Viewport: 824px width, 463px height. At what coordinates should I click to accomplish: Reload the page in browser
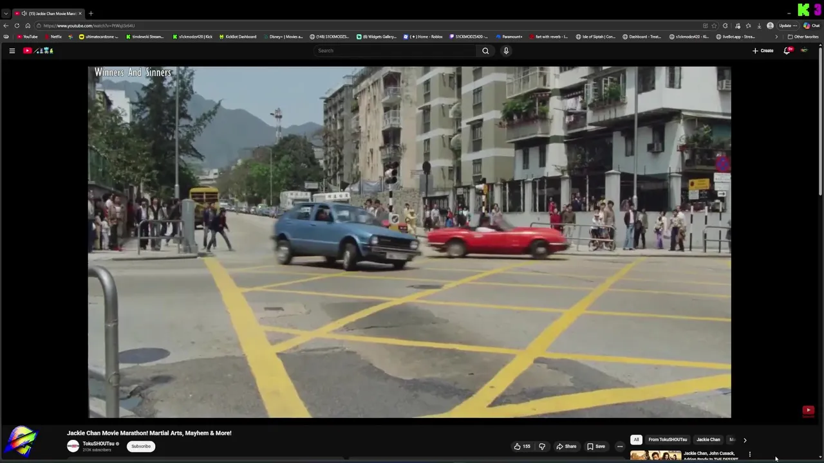pos(17,26)
